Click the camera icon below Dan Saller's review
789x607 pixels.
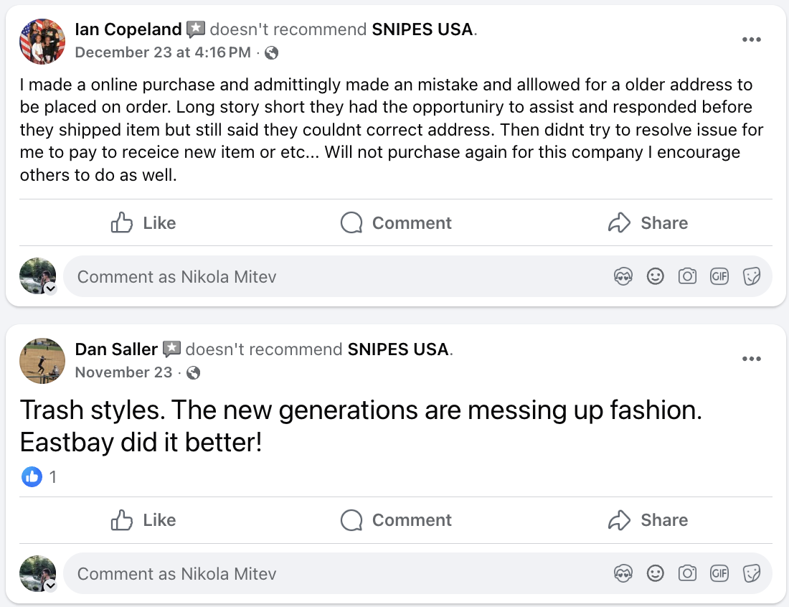click(x=687, y=573)
